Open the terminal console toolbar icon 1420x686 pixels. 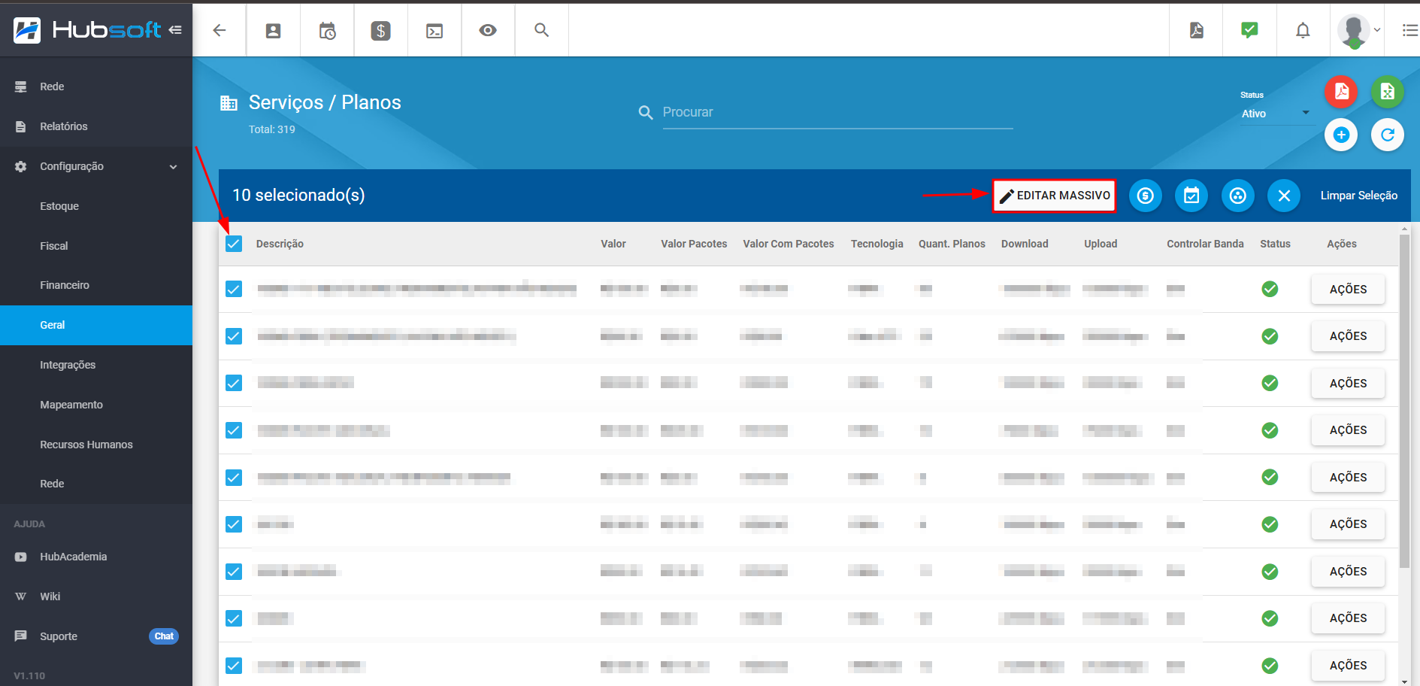pos(434,31)
